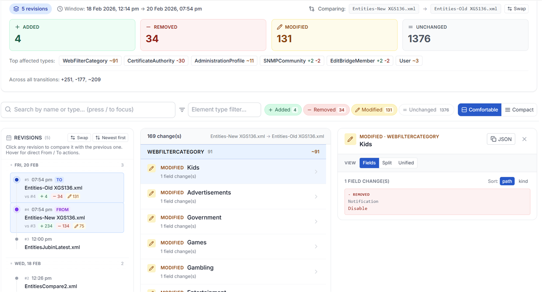The width and height of the screenshot is (542, 292).
Task: Toggle the Modified 131 filter chip
Action: pos(374,110)
